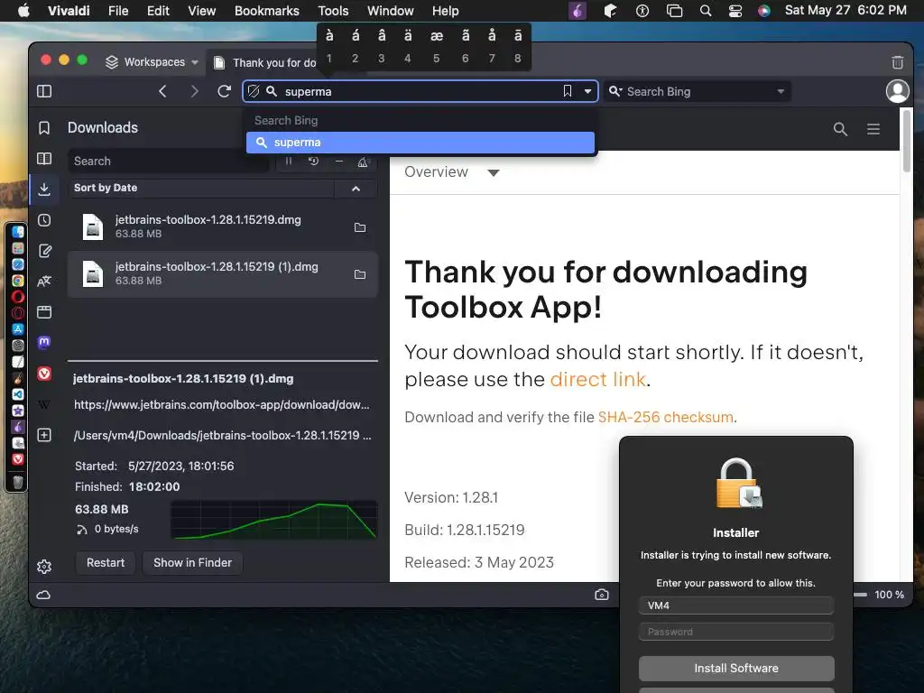Image resolution: width=924 pixels, height=693 pixels.
Task: Open the user profile avatar
Action: point(898,91)
